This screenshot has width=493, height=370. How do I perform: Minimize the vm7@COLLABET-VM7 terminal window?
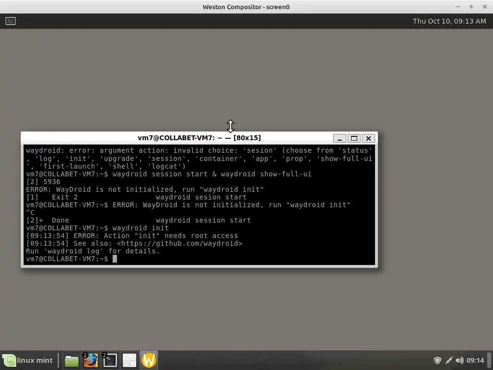339,138
